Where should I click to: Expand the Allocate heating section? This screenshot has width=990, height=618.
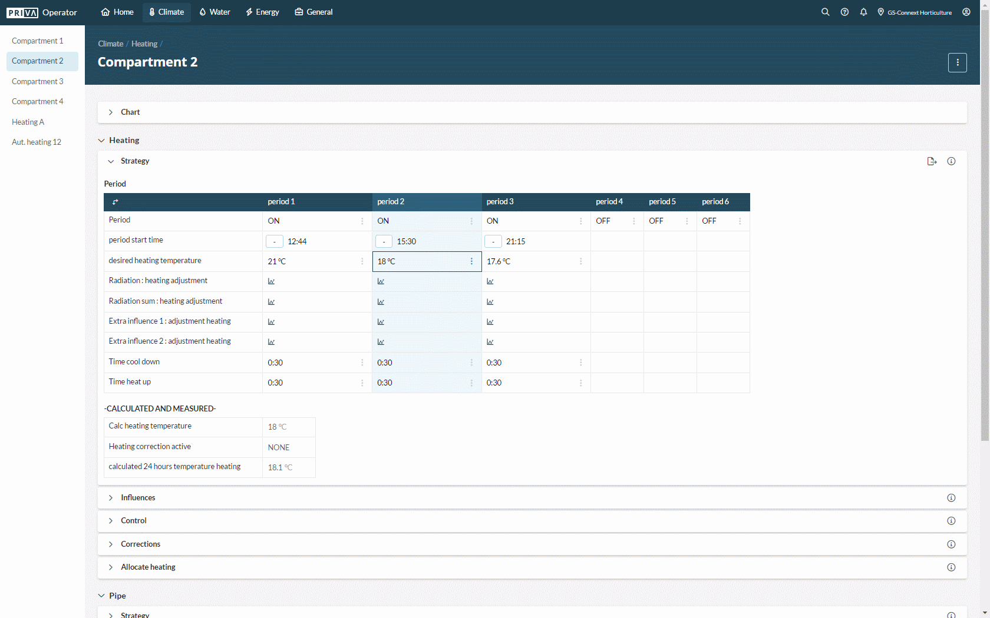click(110, 567)
